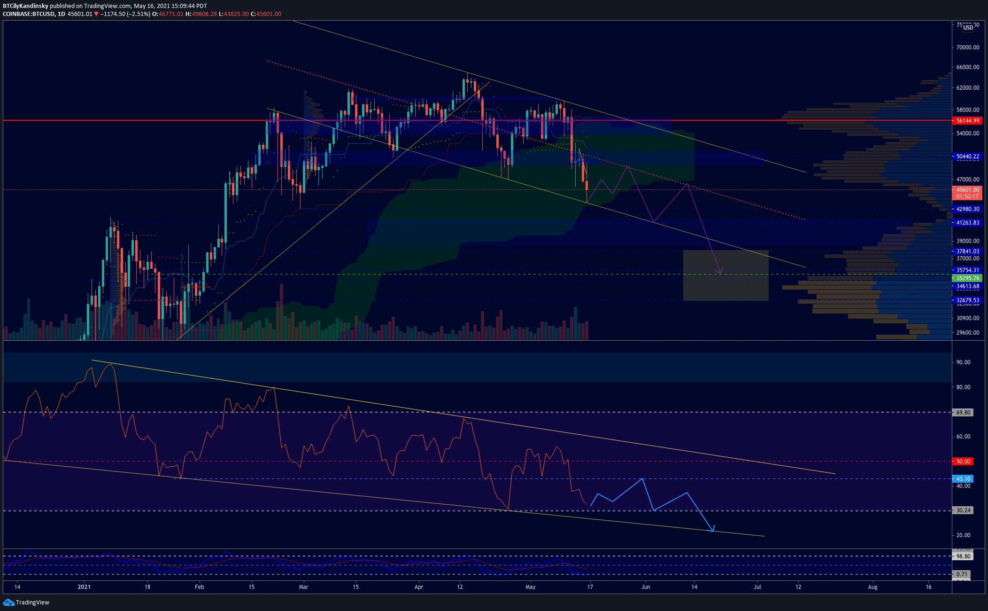This screenshot has height=611, width=988.
Task: Click the COINBASE:BTCUSD symbol label
Action: (29, 14)
